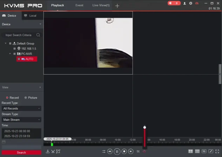The height and width of the screenshot is (157, 222).
Task: Click the download recording icon
Action: tap(48, 151)
